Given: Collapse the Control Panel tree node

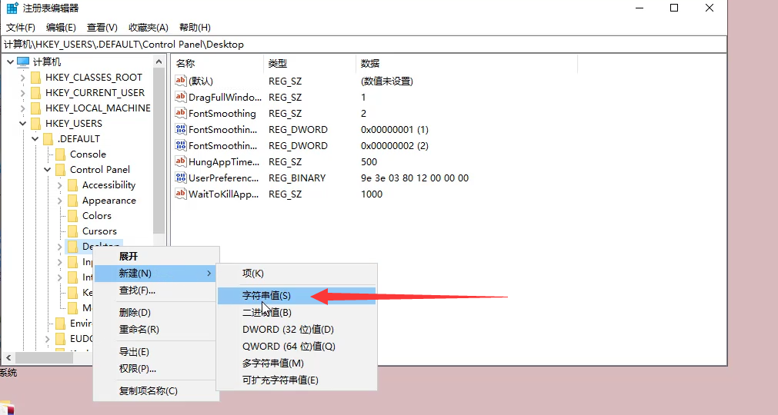Looking at the screenshot, I should pos(47,170).
